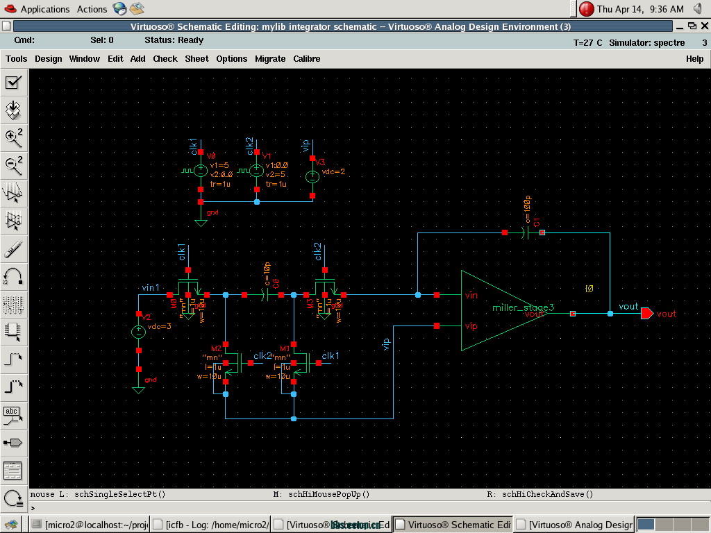Image resolution: width=711 pixels, height=533 pixels.
Task: Zoom in by 2 with magnifier icon
Action: tap(14, 138)
